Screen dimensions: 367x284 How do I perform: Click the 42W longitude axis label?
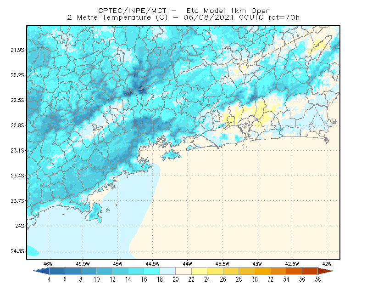pos(327,264)
